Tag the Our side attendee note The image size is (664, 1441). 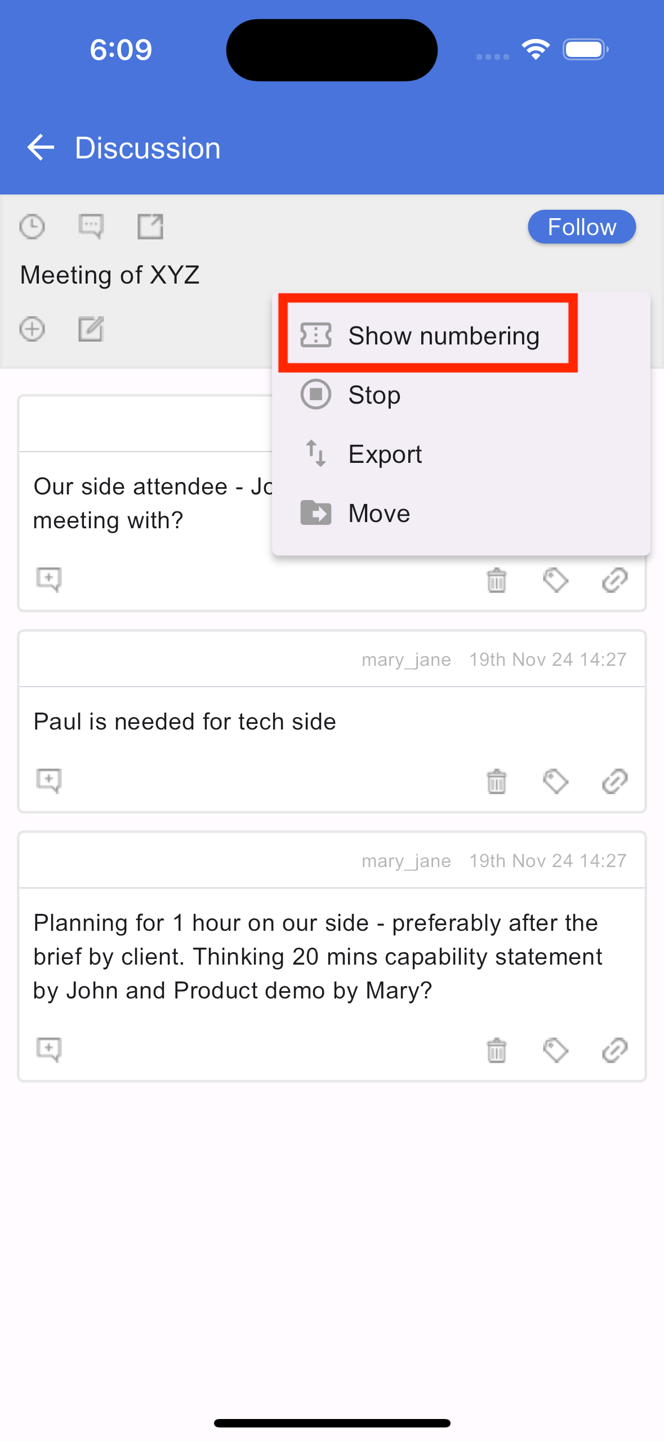tap(556, 580)
